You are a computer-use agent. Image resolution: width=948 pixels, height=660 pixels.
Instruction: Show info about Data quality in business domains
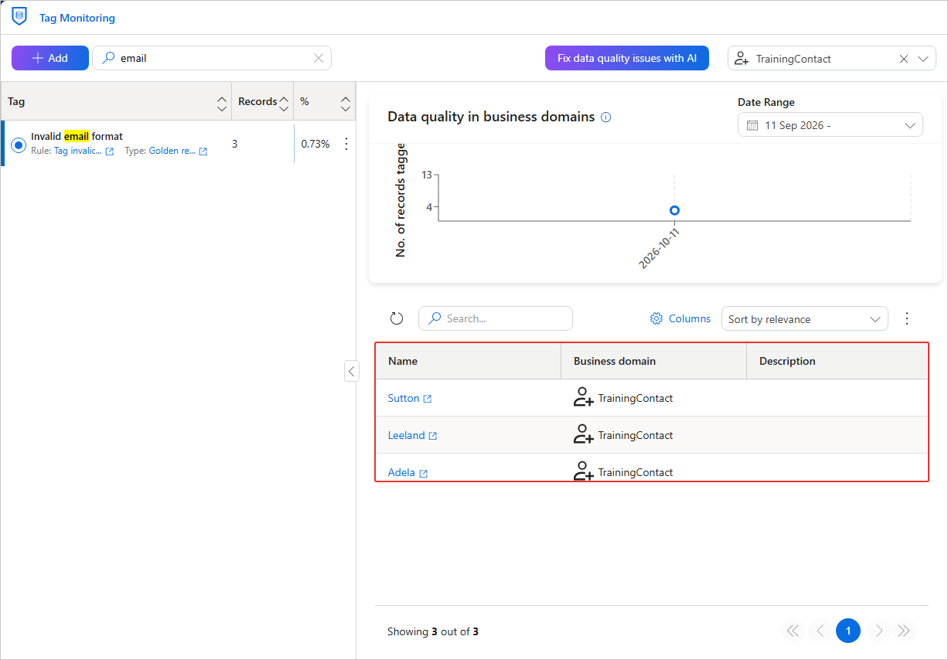pyautogui.click(x=606, y=117)
